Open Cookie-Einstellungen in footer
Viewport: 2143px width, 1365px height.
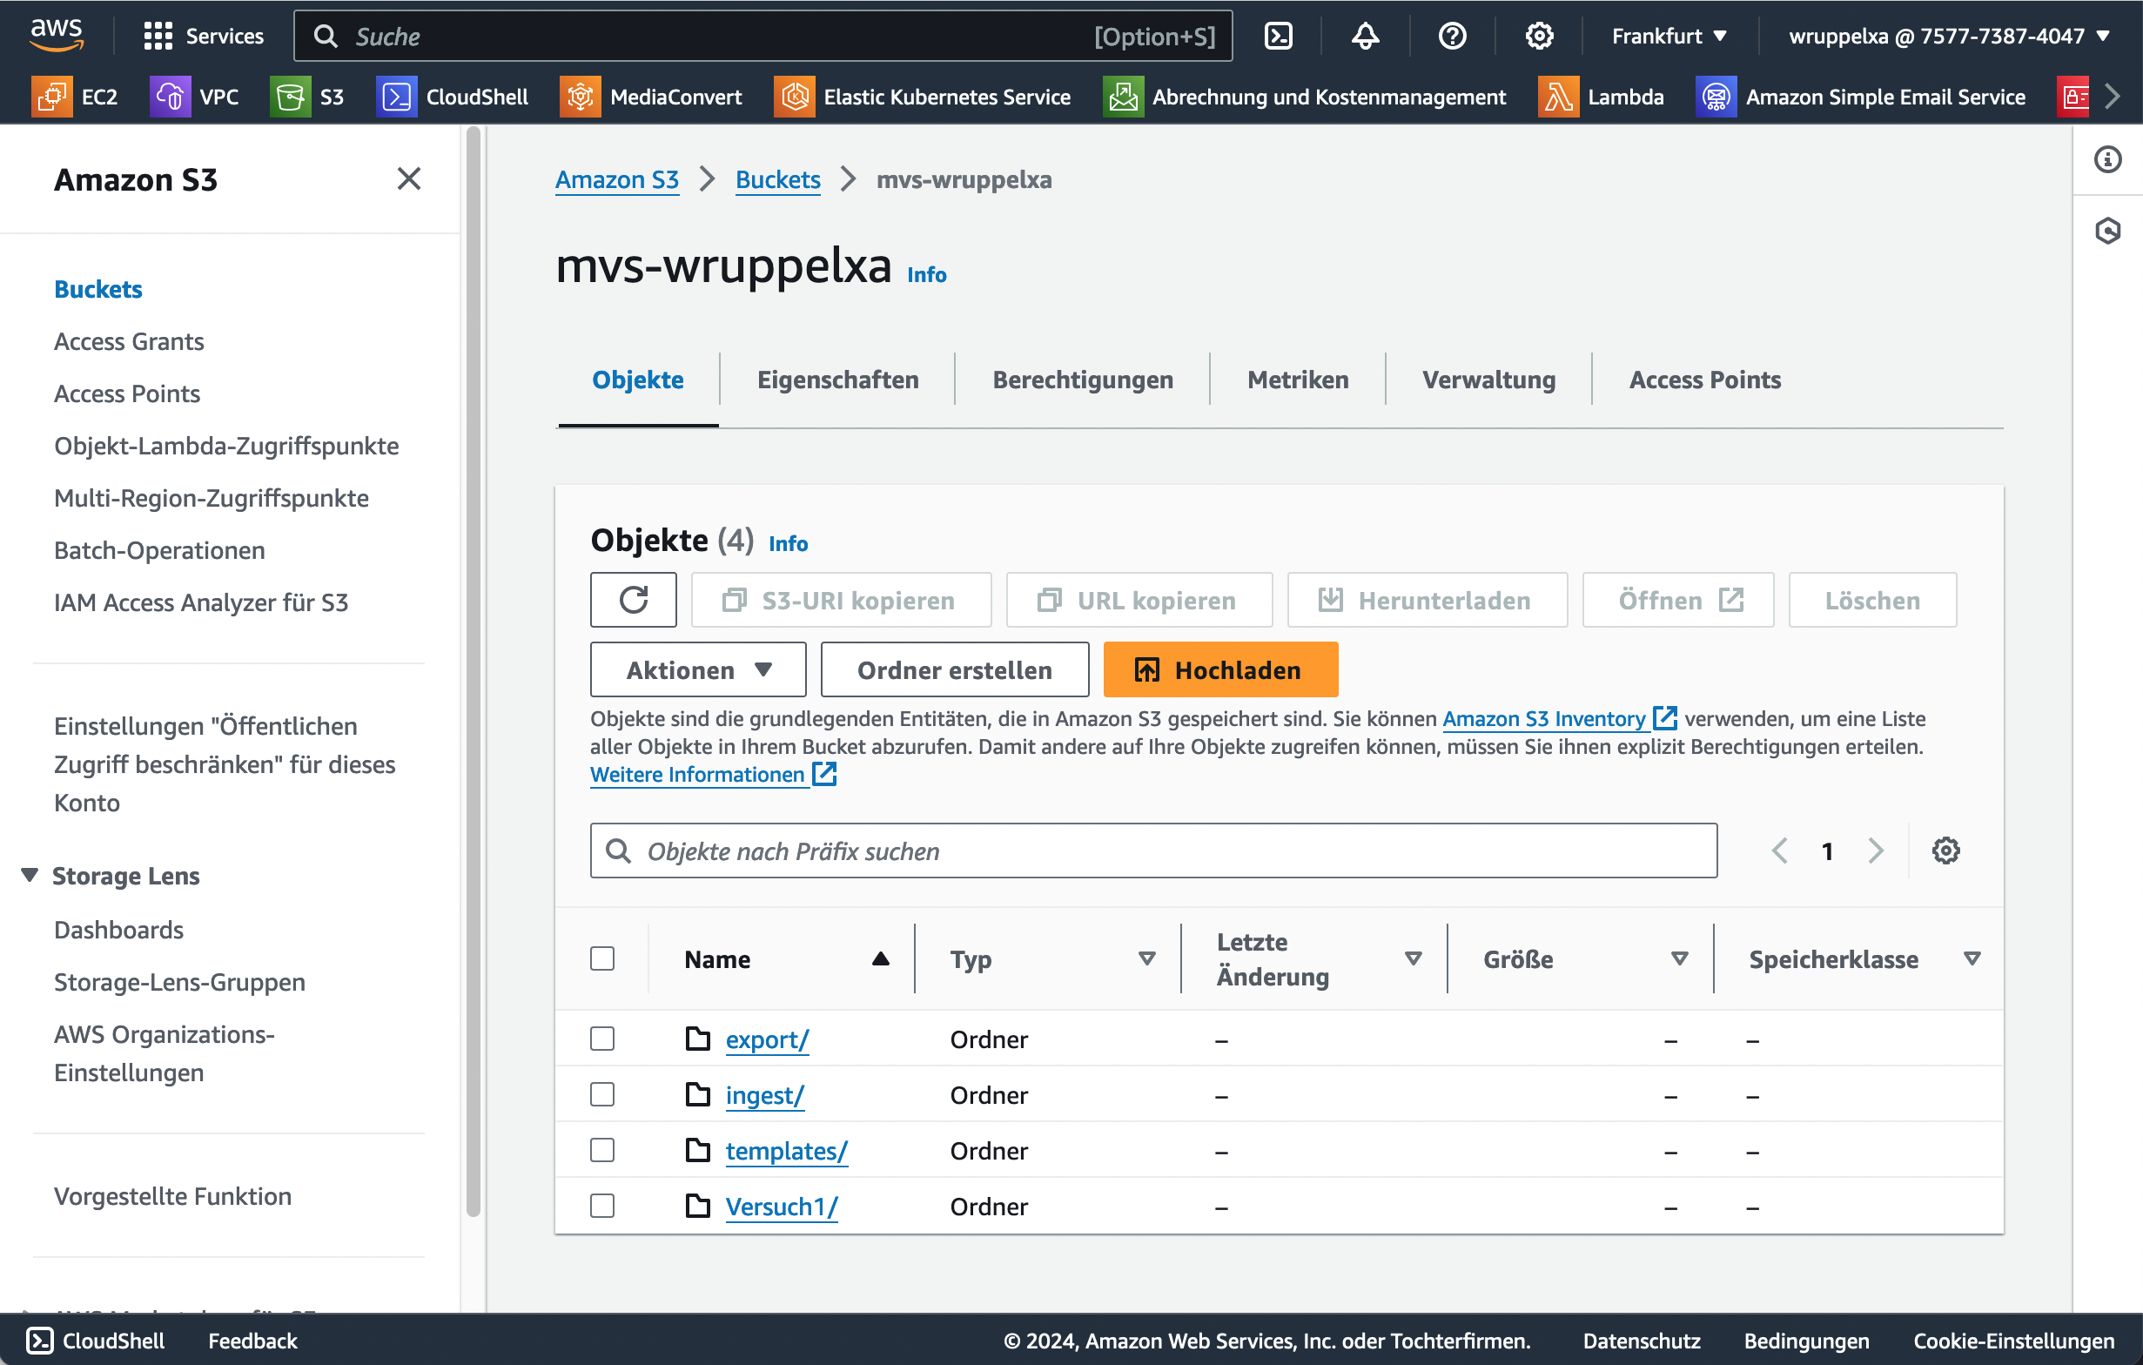[x=2014, y=1340]
